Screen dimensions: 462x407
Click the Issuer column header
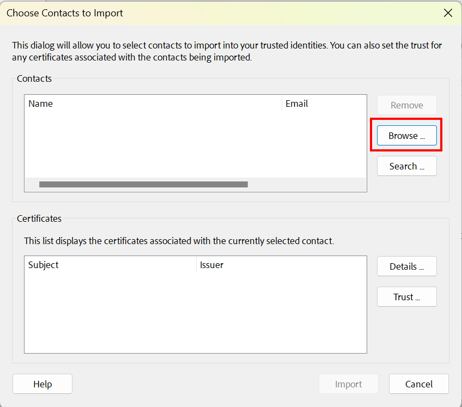pos(211,264)
